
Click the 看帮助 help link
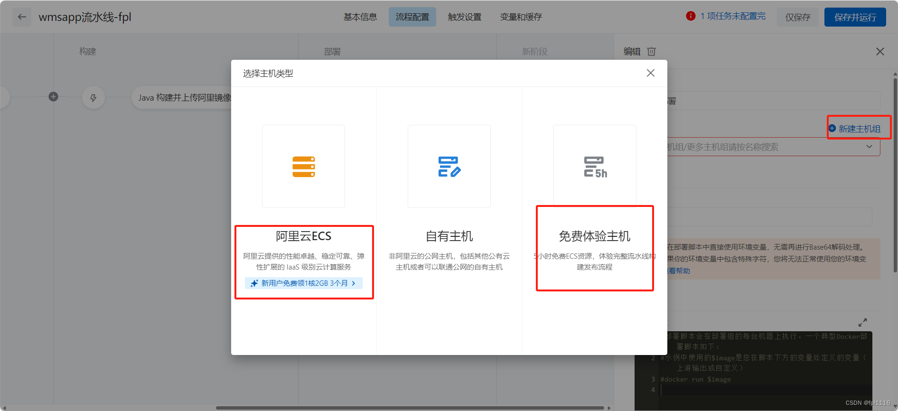[x=679, y=271]
